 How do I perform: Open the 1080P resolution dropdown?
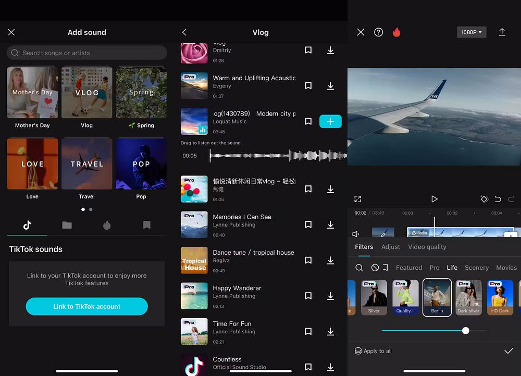(471, 32)
